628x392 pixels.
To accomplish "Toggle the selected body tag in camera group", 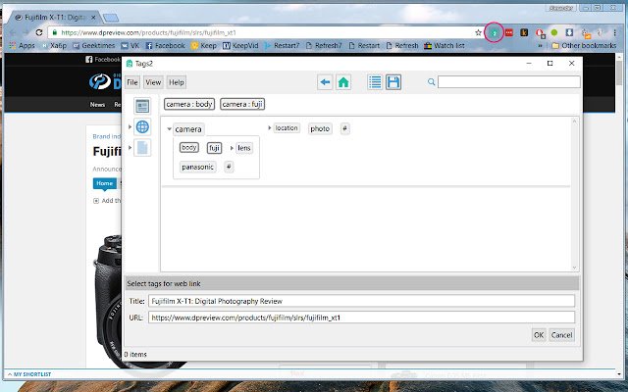I will click(x=189, y=148).
